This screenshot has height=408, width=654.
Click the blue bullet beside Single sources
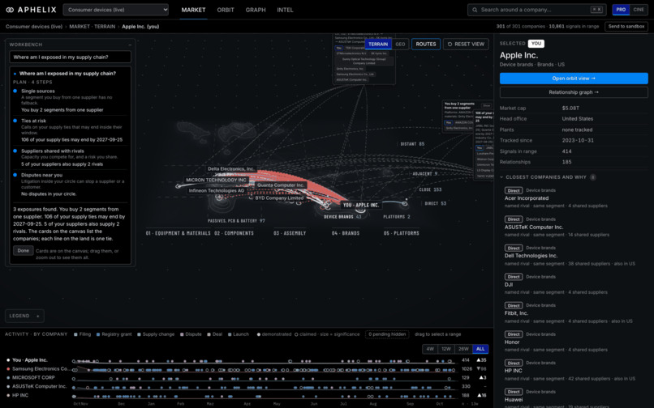(15, 91)
